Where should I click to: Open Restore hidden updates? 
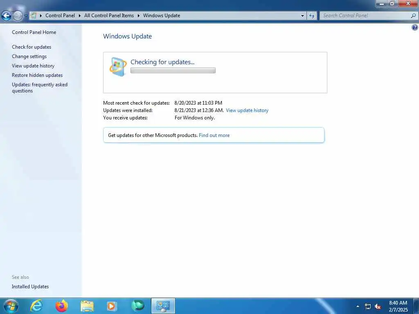[37, 75]
